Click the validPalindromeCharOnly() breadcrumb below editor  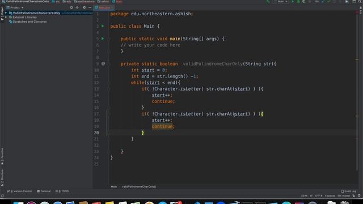click(x=139, y=186)
